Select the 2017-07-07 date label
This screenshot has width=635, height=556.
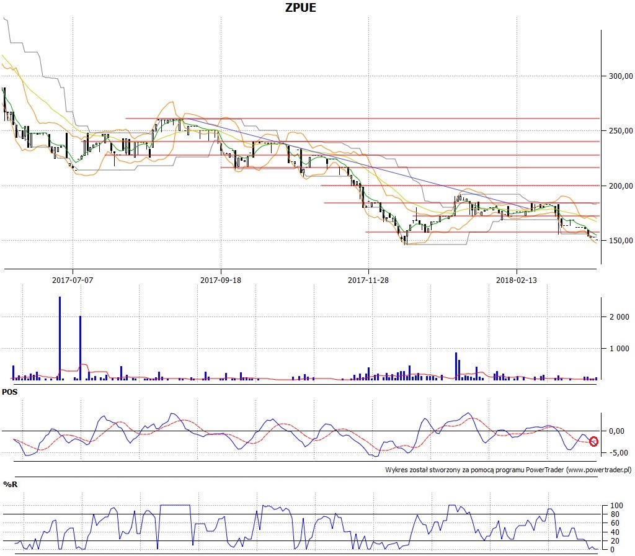click(73, 280)
